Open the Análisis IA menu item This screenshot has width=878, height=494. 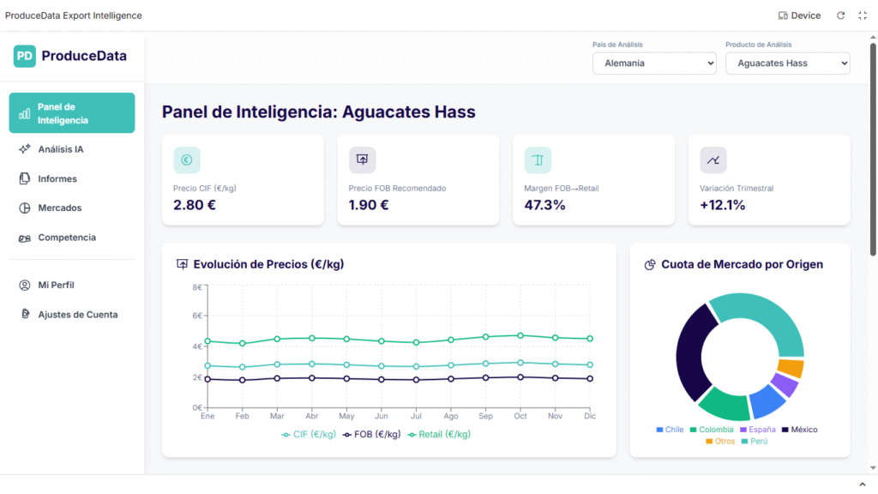point(60,149)
